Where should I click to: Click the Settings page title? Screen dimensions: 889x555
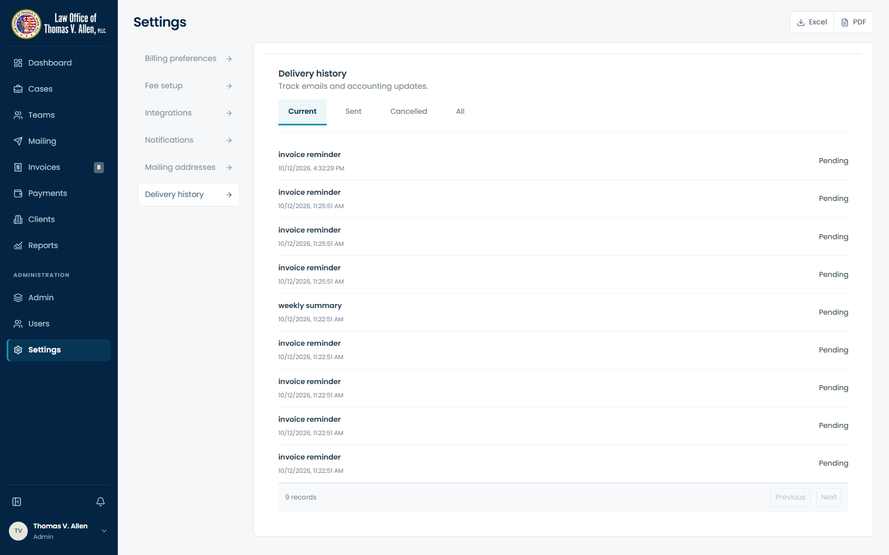[x=160, y=22]
